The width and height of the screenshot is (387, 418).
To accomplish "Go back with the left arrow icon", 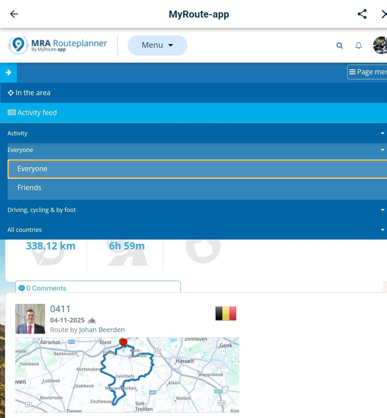I will point(13,14).
